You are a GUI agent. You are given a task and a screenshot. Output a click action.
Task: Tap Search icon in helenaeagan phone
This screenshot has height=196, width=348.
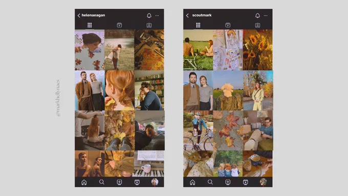(x=102, y=182)
